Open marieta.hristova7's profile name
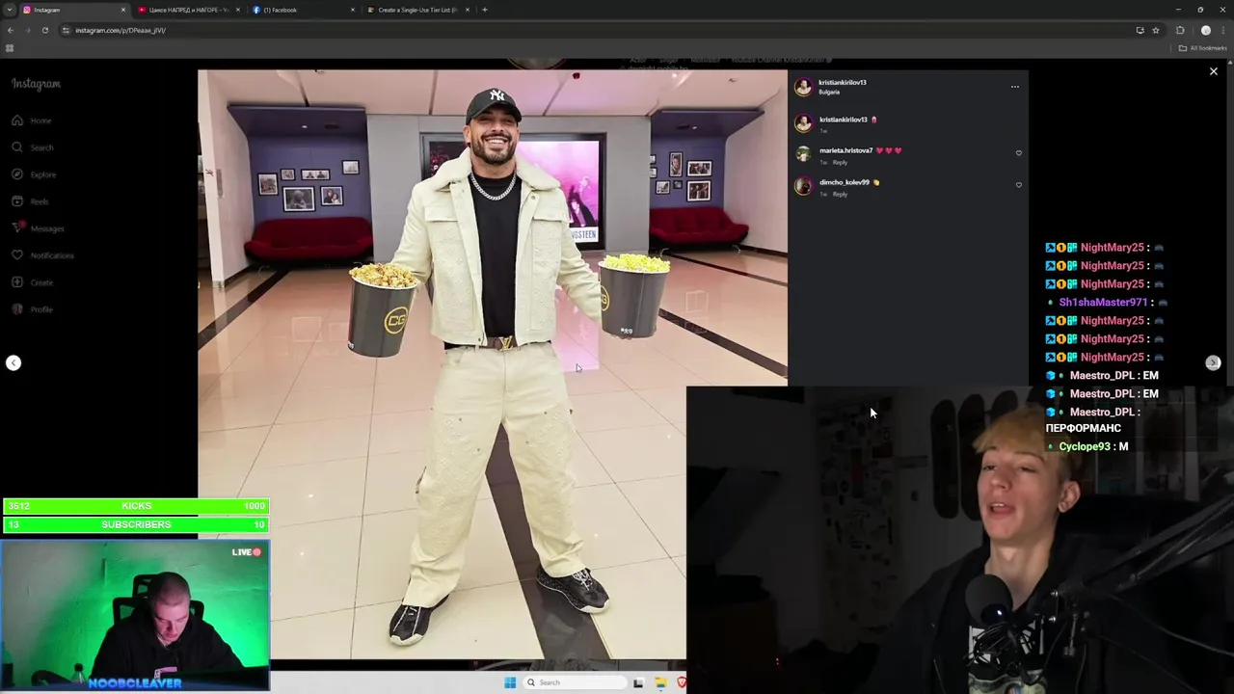Image resolution: width=1234 pixels, height=694 pixels. pyautogui.click(x=845, y=150)
